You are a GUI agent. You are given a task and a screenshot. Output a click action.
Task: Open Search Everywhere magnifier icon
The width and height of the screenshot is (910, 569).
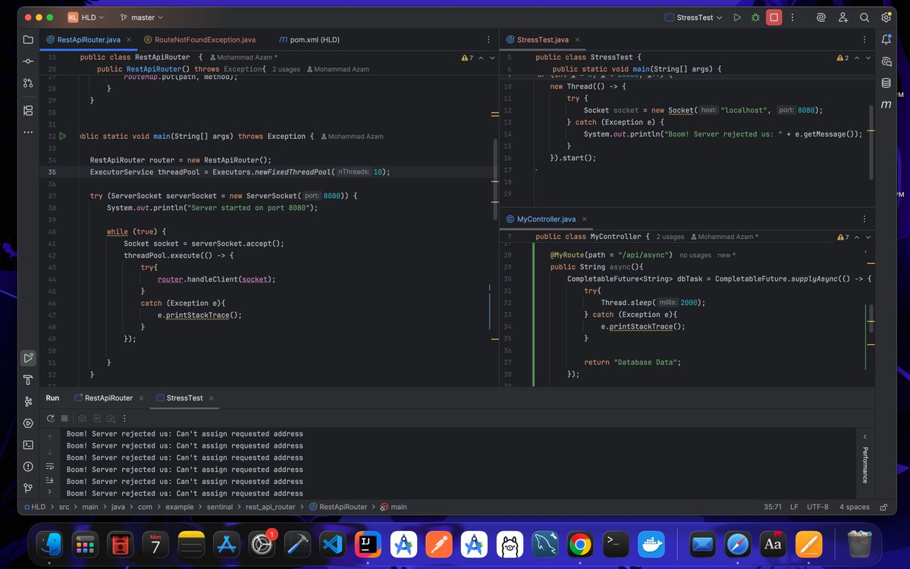(x=864, y=17)
